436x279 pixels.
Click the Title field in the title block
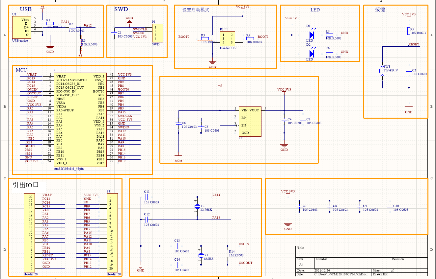coord(362,251)
